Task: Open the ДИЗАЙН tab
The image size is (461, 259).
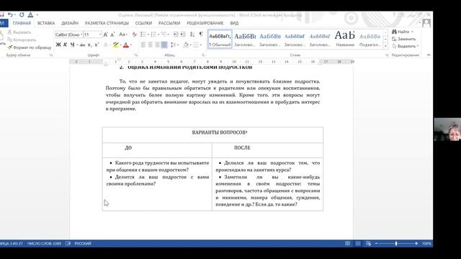Action: click(70, 23)
